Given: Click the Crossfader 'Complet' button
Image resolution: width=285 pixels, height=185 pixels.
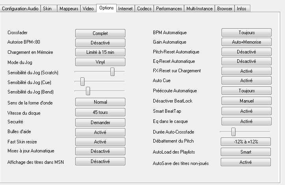Looking at the screenshot, I should point(100,33).
